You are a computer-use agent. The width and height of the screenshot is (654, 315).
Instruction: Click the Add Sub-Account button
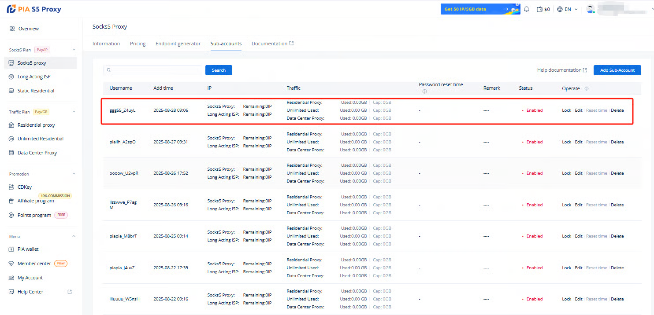point(617,70)
